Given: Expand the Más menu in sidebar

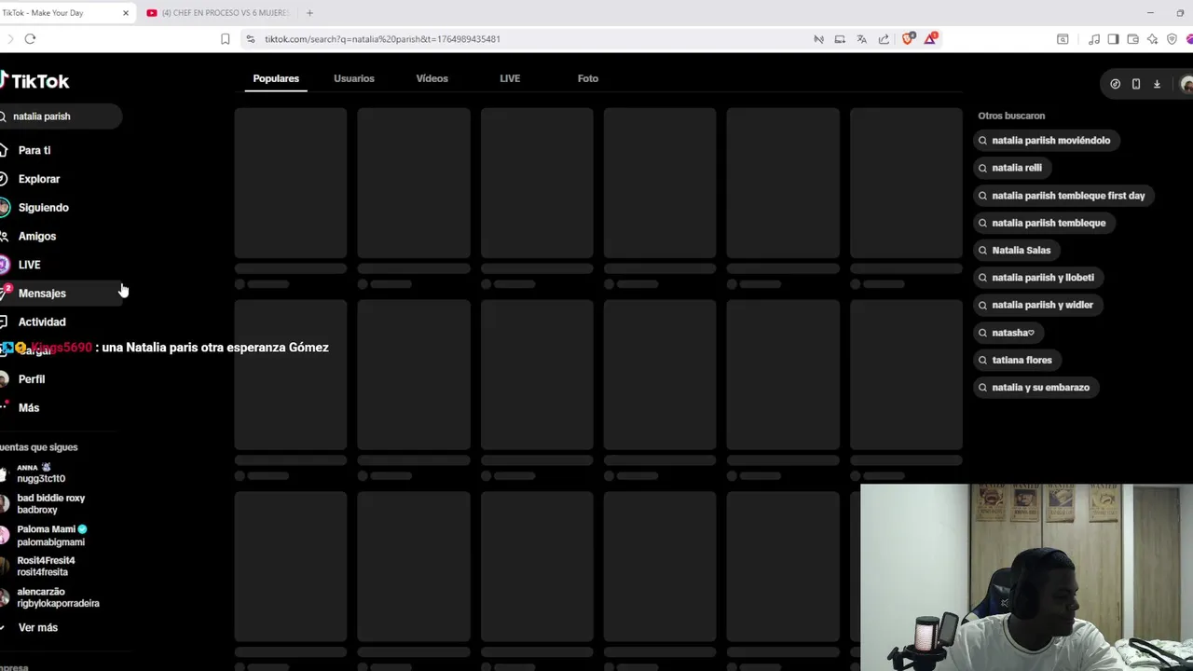Looking at the screenshot, I should [29, 408].
